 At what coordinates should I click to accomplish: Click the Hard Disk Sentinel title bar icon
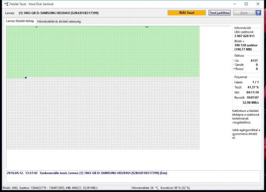[x=6, y=4]
